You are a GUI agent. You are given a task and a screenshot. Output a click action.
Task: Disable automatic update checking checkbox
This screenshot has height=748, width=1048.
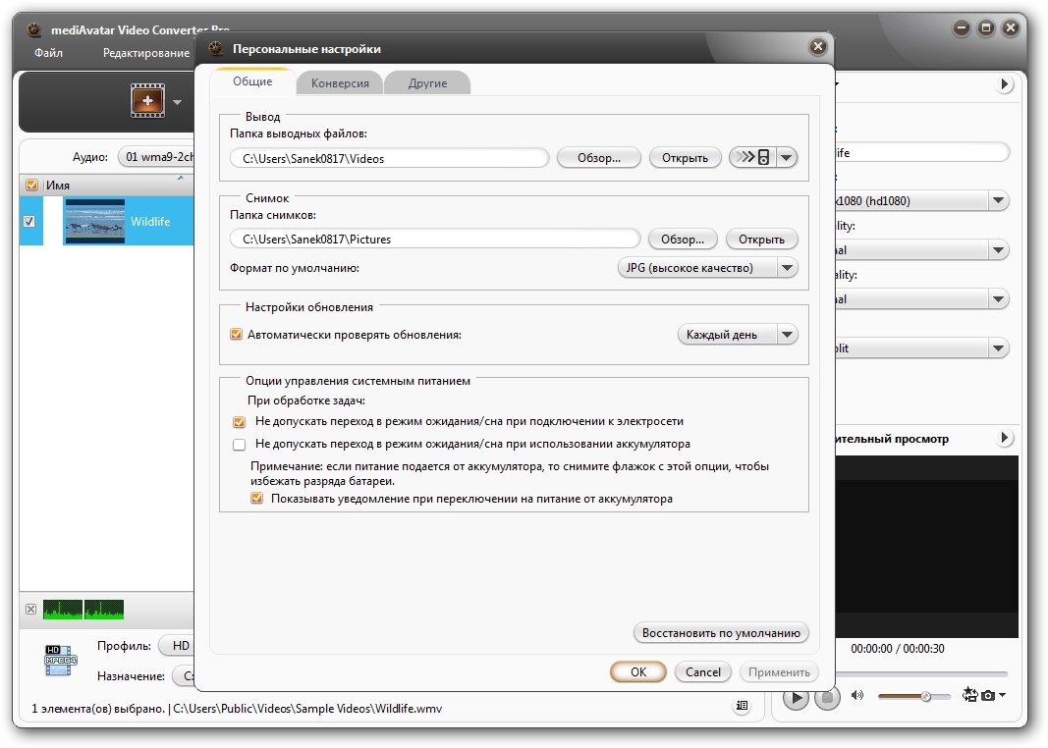pyautogui.click(x=236, y=335)
